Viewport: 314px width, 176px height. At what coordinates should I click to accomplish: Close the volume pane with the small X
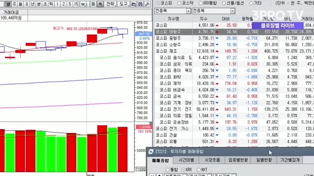click(151, 123)
